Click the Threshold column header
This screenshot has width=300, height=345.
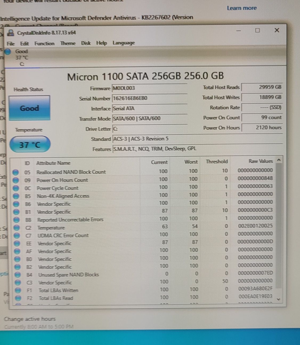point(217,162)
